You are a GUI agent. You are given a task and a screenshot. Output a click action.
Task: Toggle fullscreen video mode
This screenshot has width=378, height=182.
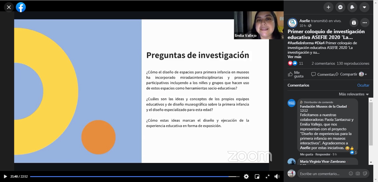pos(268,176)
